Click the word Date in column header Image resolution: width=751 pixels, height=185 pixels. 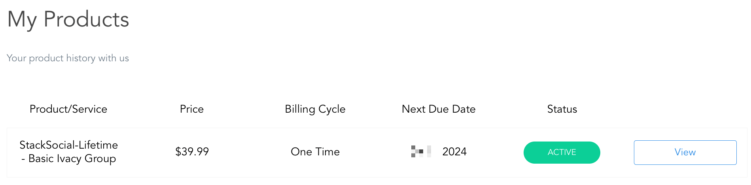click(x=464, y=109)
